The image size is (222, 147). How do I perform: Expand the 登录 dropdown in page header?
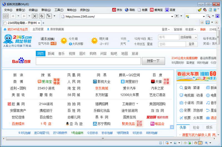(166, 29)
